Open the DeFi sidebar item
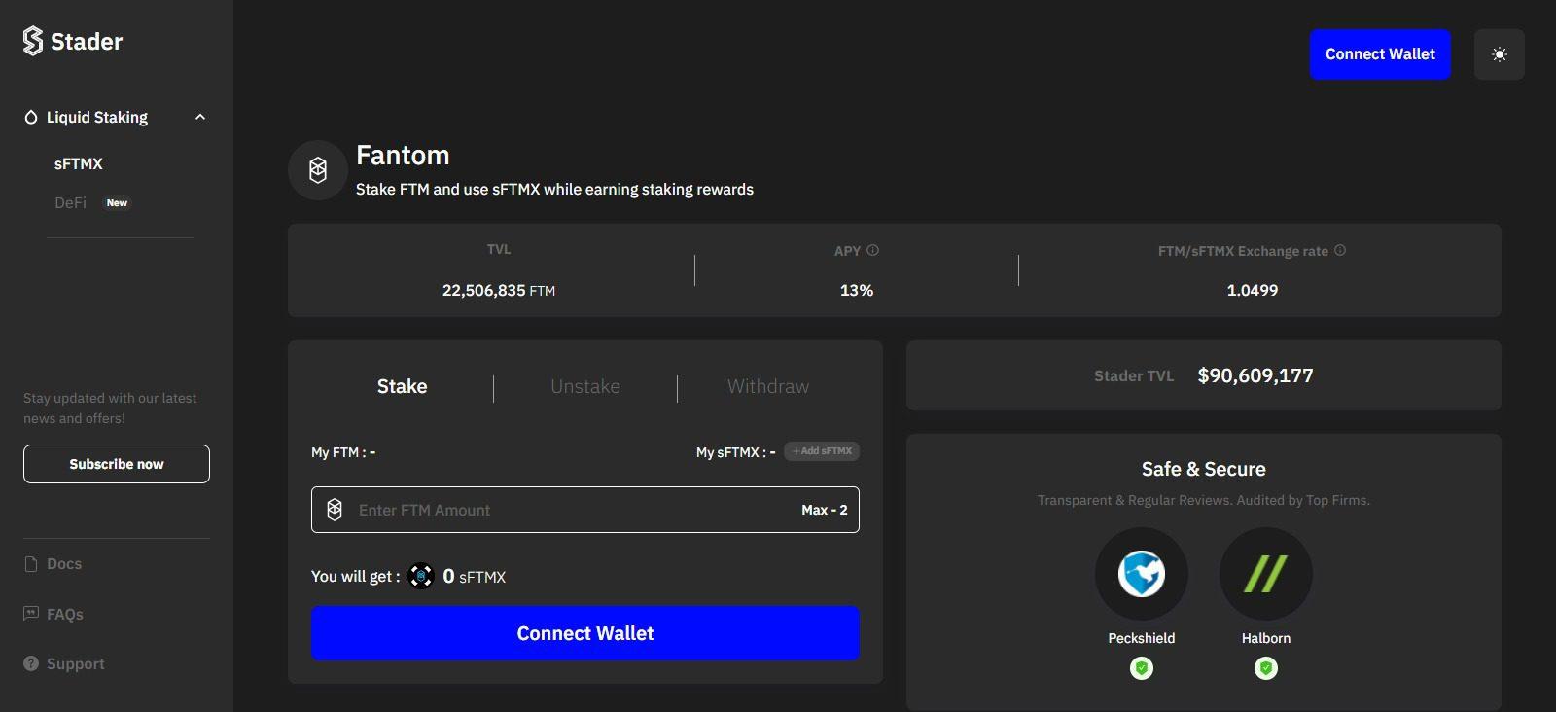The image size is (1556, 712). point(70,202)
